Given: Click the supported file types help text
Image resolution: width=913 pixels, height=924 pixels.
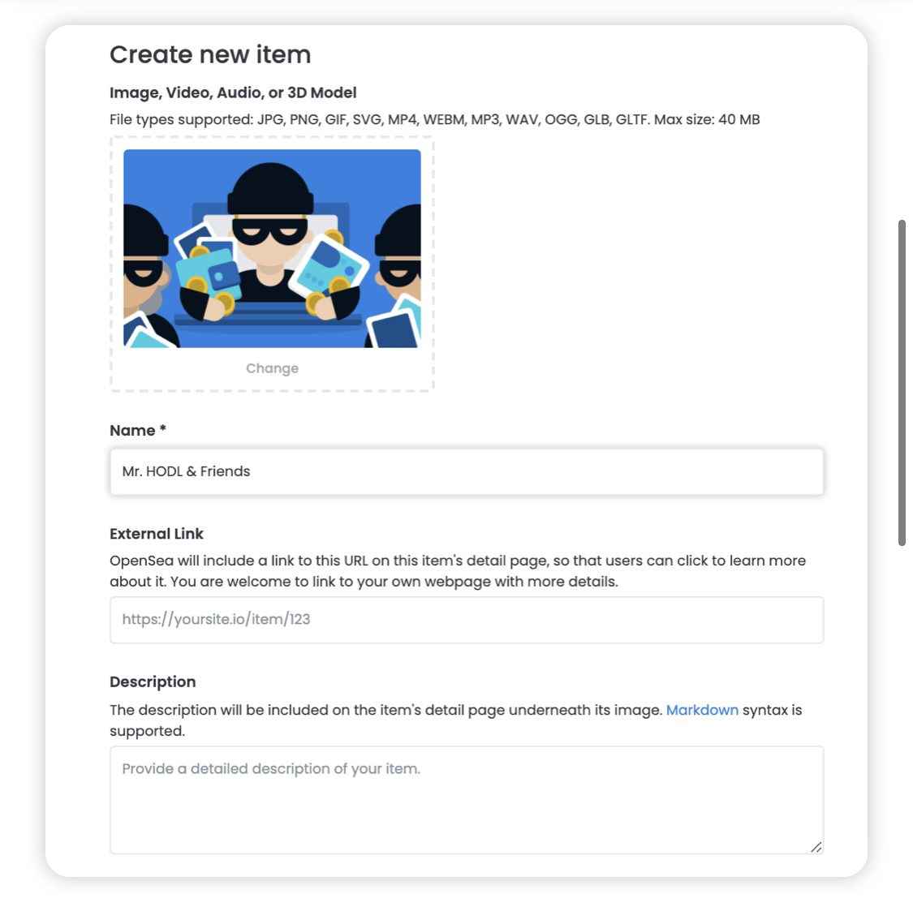Looking at the screenshot, I should 434,119.
